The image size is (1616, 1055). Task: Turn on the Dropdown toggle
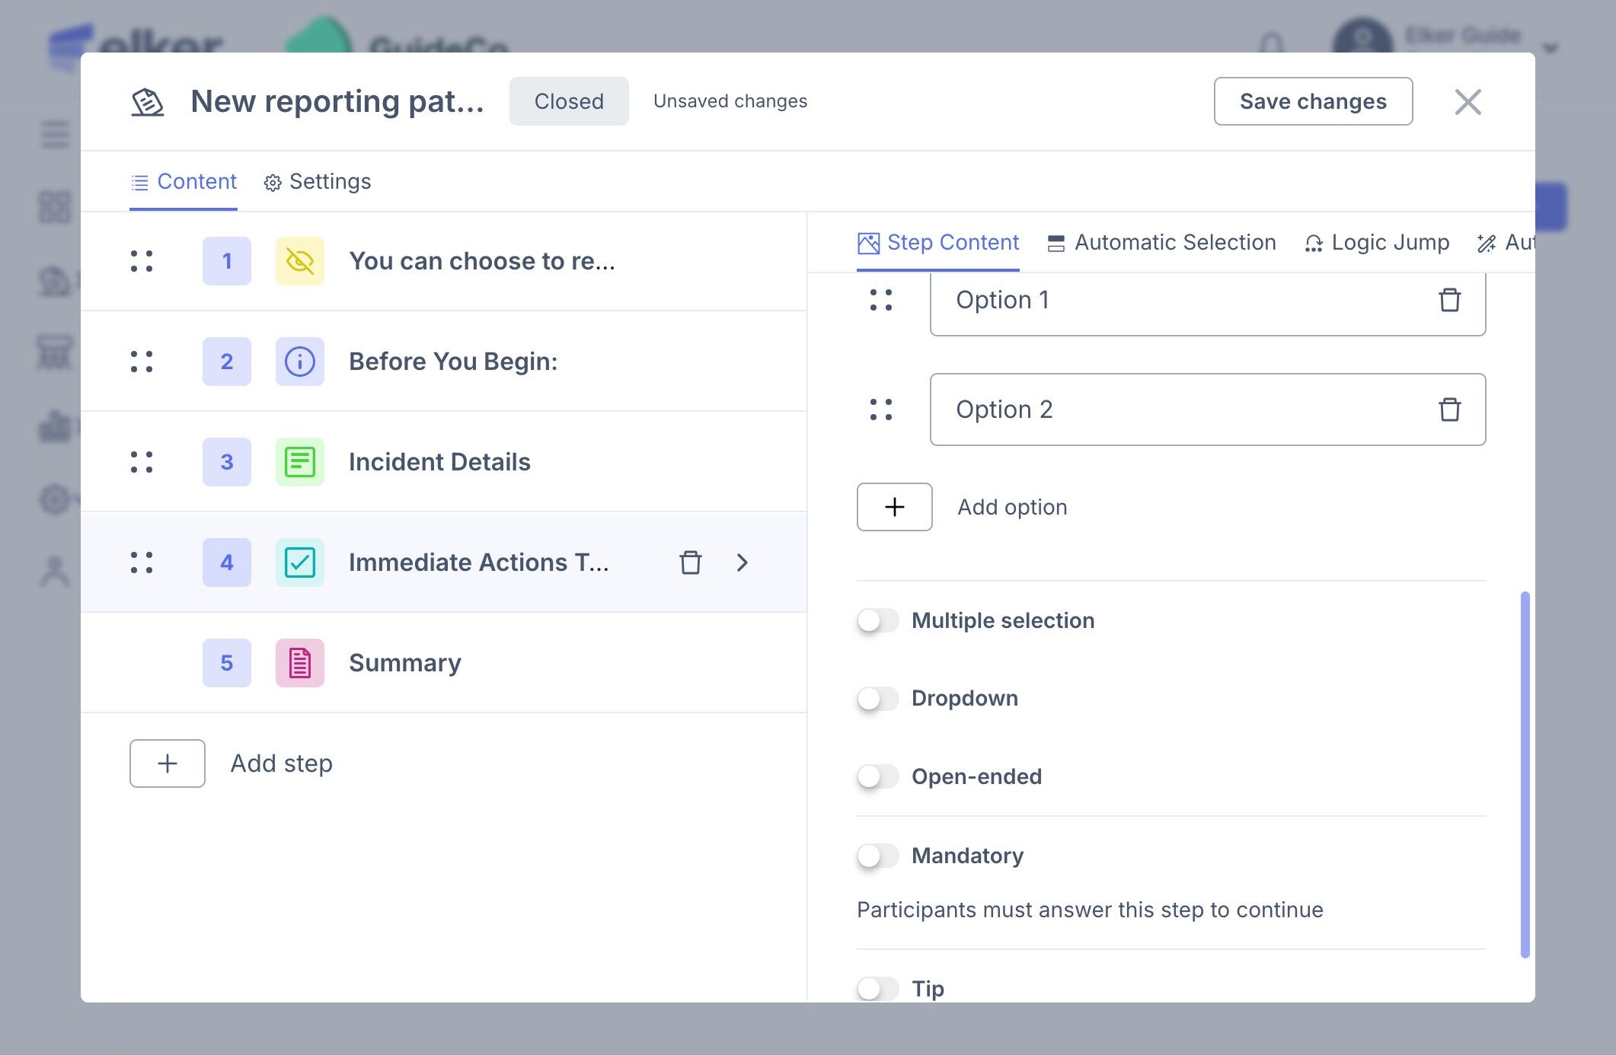877,698
